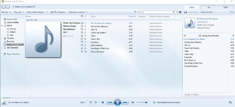Open the Çalma listesi oluştur dropdown arrow
This screenshot has height=107, width=235.
click(47, 12)
